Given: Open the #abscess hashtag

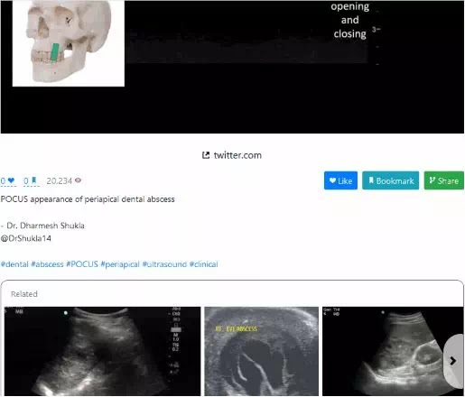Looking at the screenshot, I should point(47,264).
